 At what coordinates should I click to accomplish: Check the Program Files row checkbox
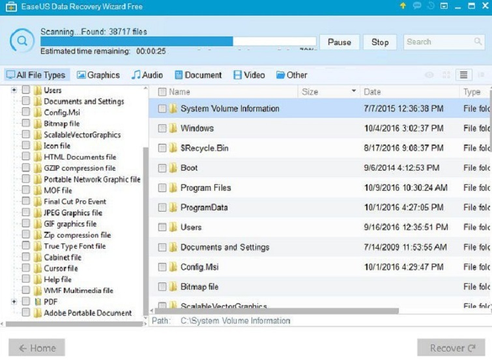162,187
